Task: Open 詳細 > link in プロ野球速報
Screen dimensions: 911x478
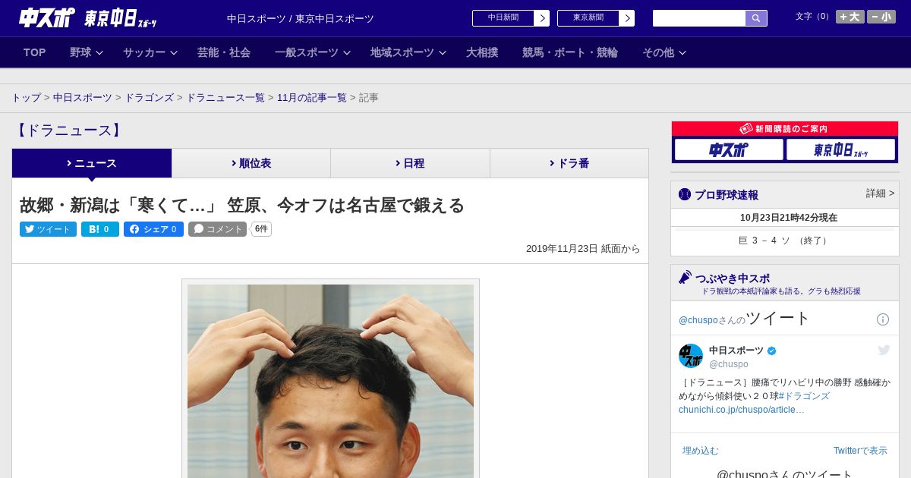Action: 880,193
